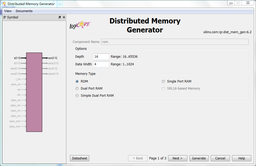The image size is (256, 166).
Task: Click the spra[3:0] port label
Action: (x=15, y=74)
